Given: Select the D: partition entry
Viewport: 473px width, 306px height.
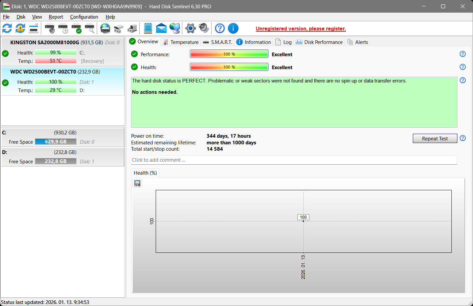Looking at the screenshot, I should pos(63,157).
